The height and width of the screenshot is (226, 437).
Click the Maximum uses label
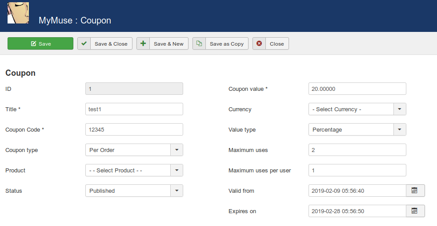click(248, 150)
